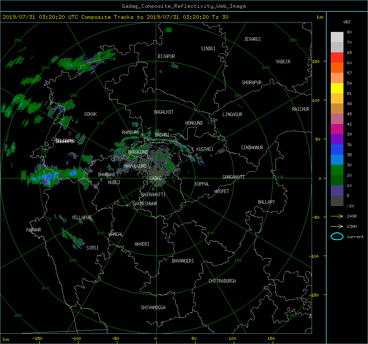Select the SINDGI town label

point(208,49)
